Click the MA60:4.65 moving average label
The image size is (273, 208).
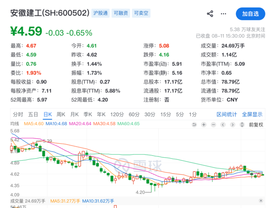click(129, 124)
